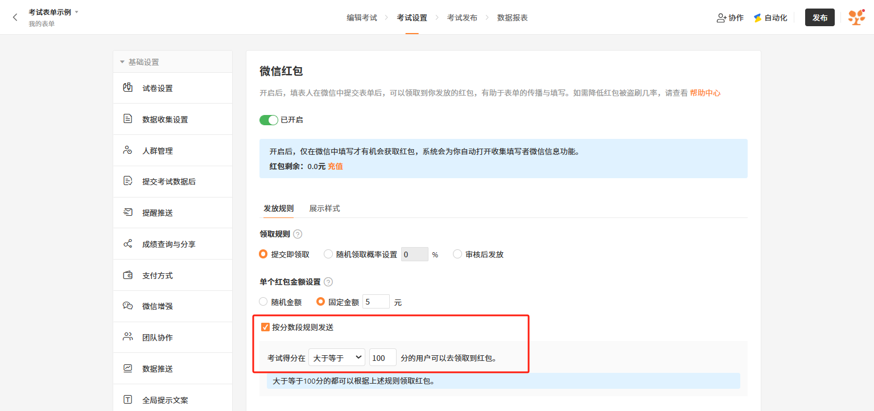The height and width of the screenshot is (411, 874).
Task: Uncheck 按分数段规则发送 checkbox
Action: [x=265, y=327]
